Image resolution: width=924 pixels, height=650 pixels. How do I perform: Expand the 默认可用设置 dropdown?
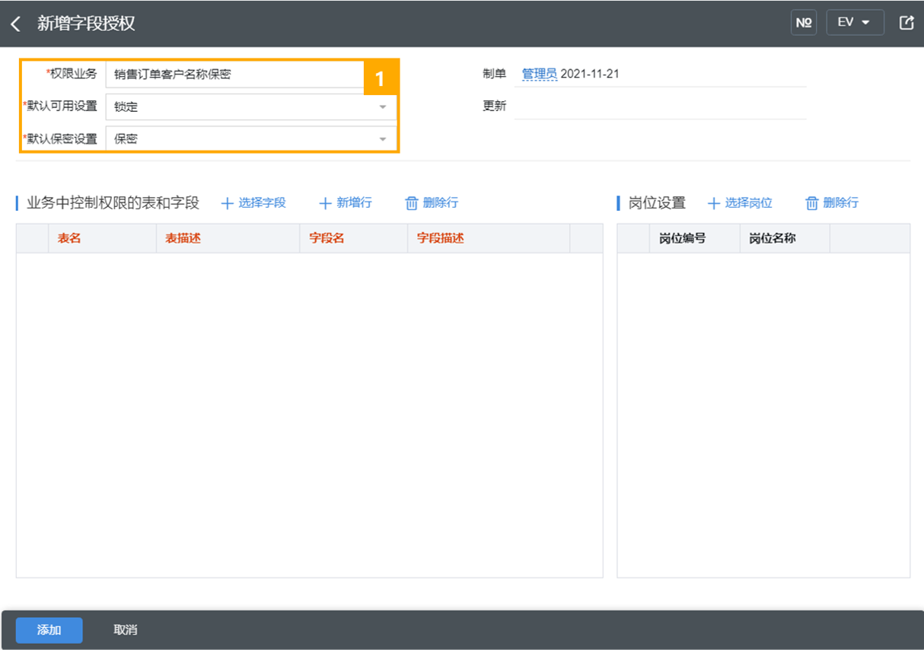(383, 107)
